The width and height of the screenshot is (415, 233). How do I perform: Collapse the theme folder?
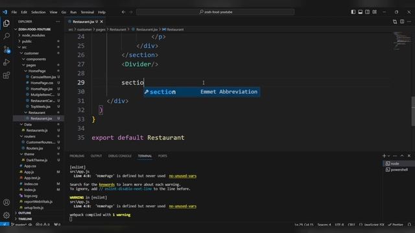[29, 154]
